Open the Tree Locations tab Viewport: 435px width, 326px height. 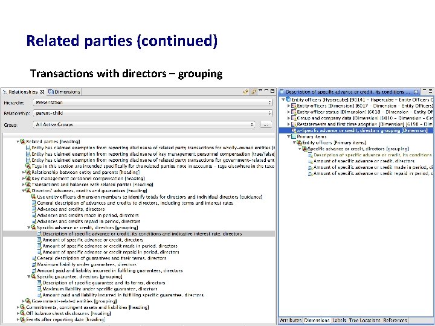coord(364,320)
